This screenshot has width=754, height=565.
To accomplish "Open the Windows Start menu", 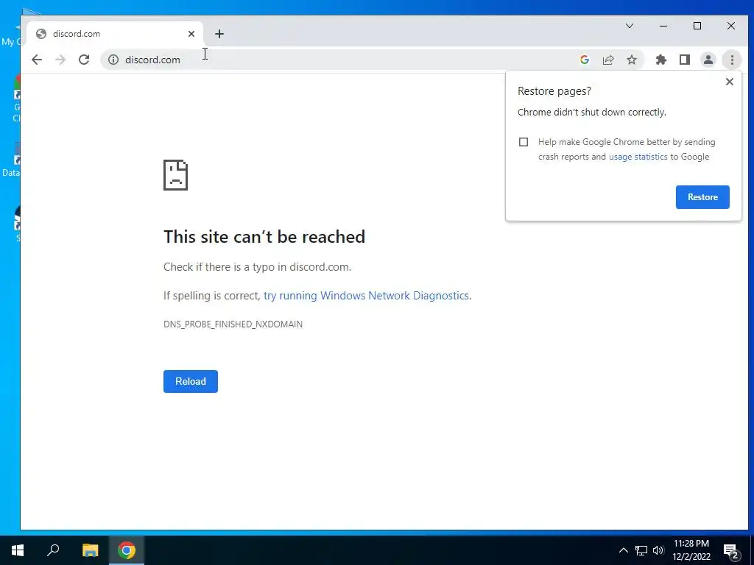I will [18, 550].
